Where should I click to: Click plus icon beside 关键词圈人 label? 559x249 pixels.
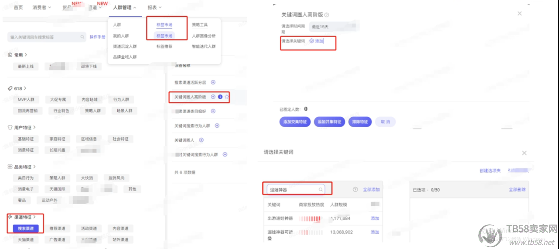pos(201,140)
